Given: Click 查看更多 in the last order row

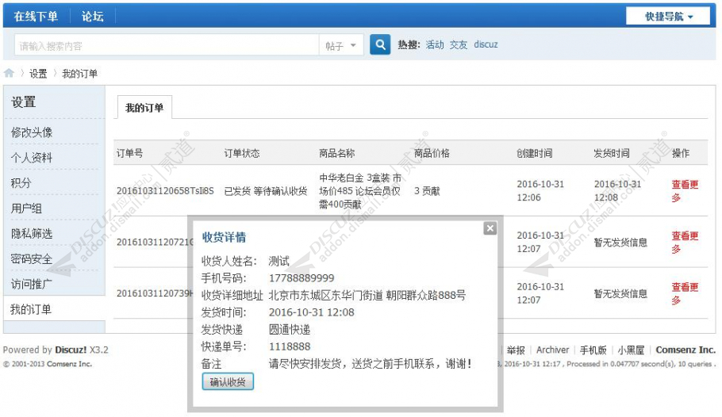Looking at the screenshot, I should coord(685,293).
